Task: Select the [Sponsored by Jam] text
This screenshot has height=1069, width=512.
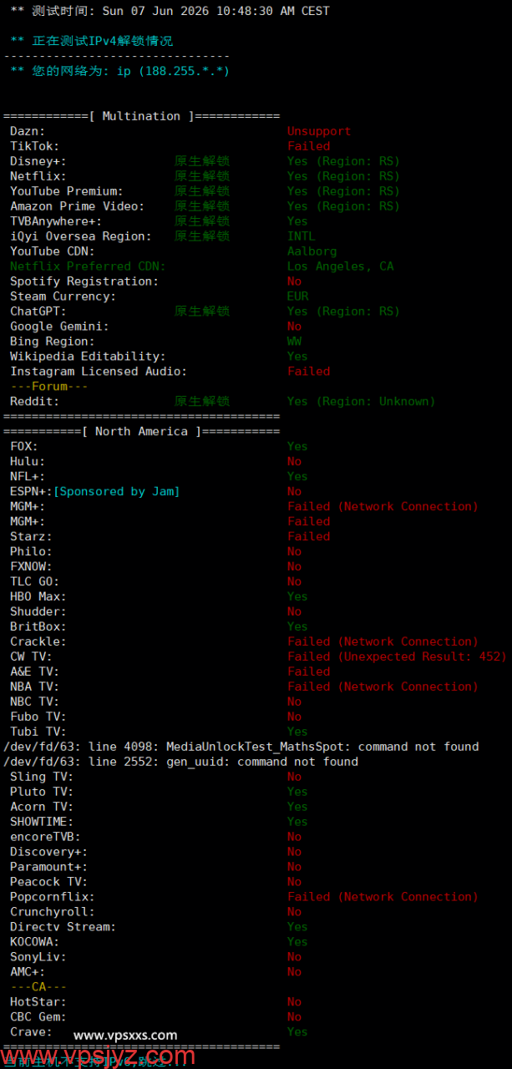Action: pyautogui.click(x=116, y=492)
